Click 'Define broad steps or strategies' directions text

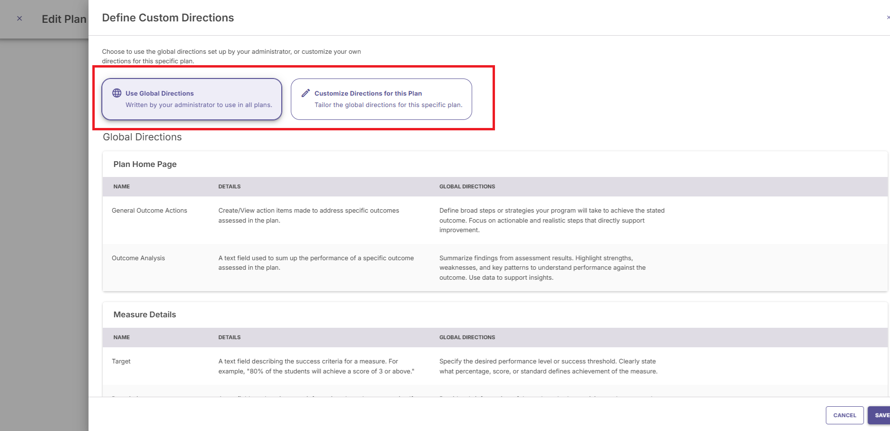(x=552, y=220)
